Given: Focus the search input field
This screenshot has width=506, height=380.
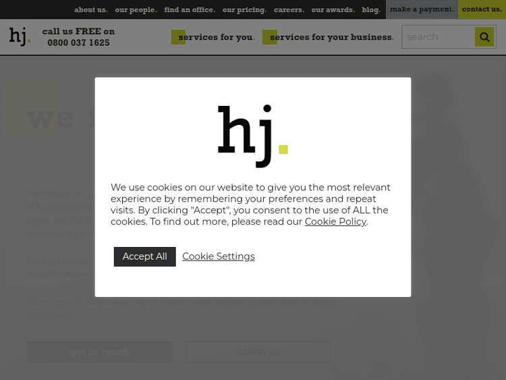Looking at the screenshot, I should point(439,37).
